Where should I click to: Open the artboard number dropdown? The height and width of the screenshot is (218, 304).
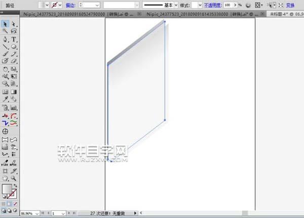(63, 213)
